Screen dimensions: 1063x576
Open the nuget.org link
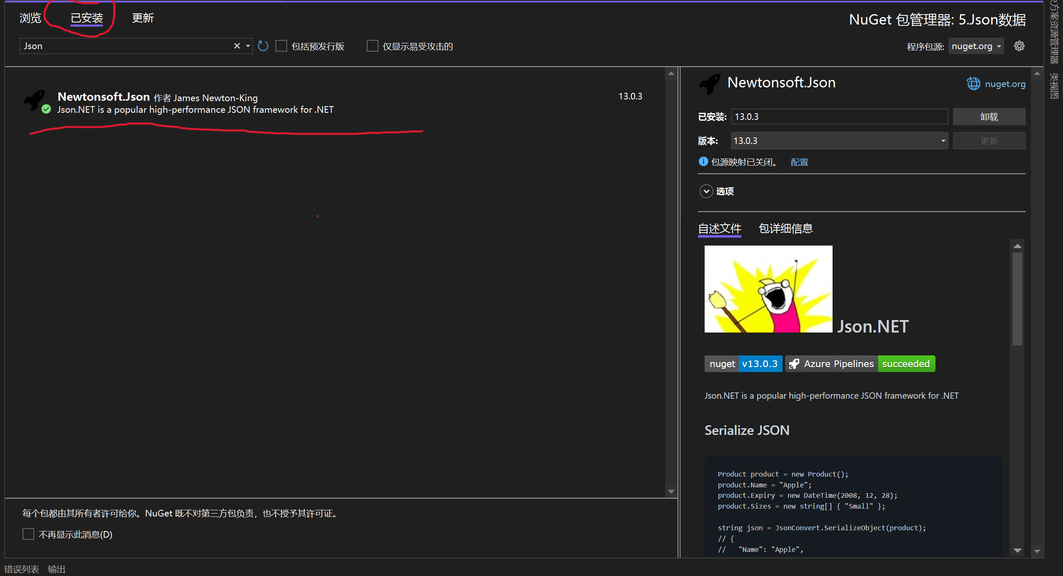click(1005, 84)
